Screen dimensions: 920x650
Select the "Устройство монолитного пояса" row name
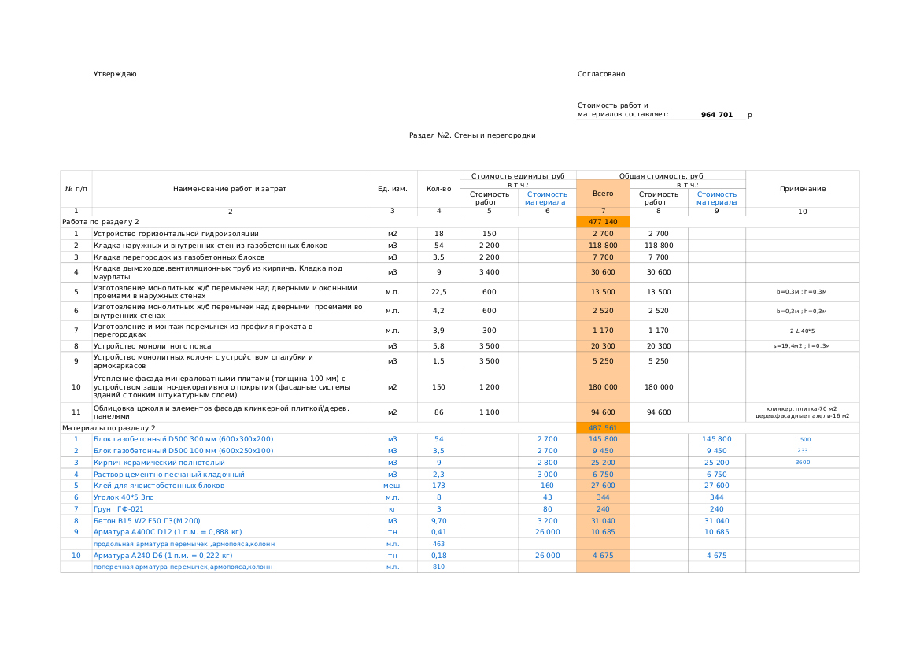click(x=152, y=346)
